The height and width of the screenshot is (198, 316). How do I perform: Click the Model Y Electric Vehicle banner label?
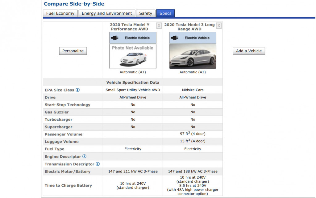pos(137,38)
